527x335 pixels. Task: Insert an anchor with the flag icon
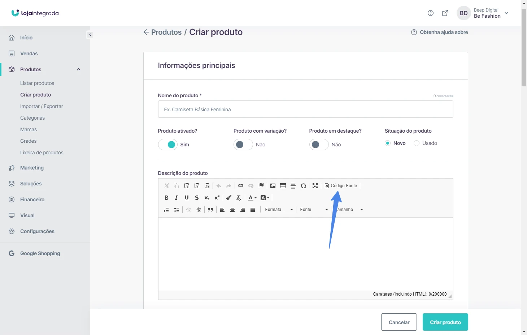tap(261, 186)
